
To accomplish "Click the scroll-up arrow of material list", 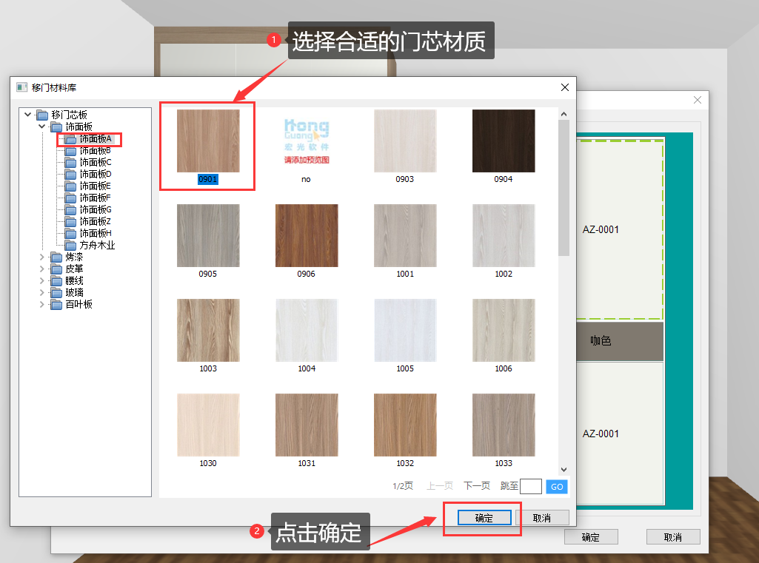I will tap(564, 114).
